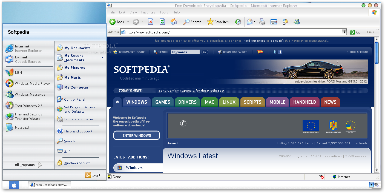Click the Log Off button
The image size is (385, 193).
pyautogui.click(x=95, y=175)
